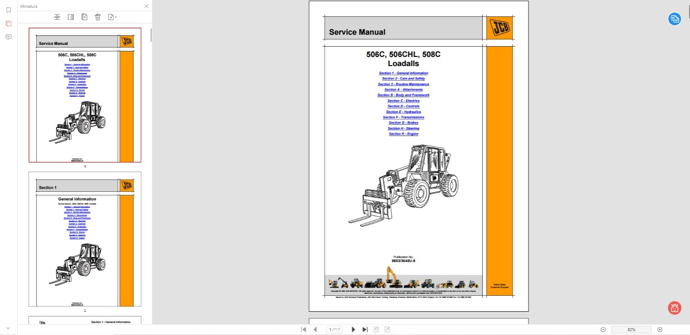Open Section 2 - Care and Safety link

click(403, 79)
